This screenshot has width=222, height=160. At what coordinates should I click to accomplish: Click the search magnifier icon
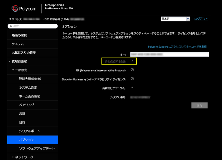[11, 26]
